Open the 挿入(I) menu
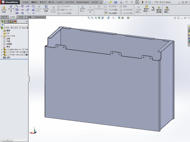190x142 pixels. click(x=51, y=2)
